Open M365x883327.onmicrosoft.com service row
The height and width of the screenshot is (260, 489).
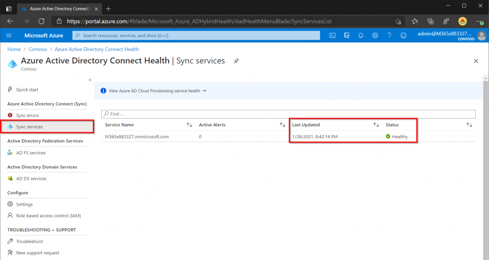pos(137,137)
